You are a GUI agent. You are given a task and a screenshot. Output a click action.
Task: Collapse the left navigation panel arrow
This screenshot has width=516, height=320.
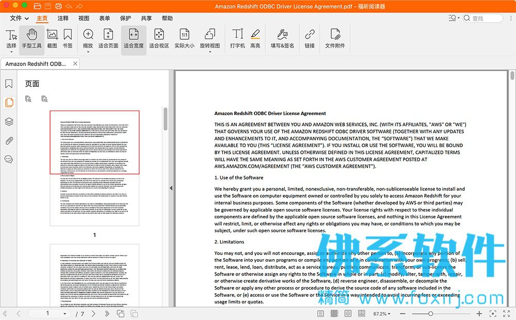171,188
